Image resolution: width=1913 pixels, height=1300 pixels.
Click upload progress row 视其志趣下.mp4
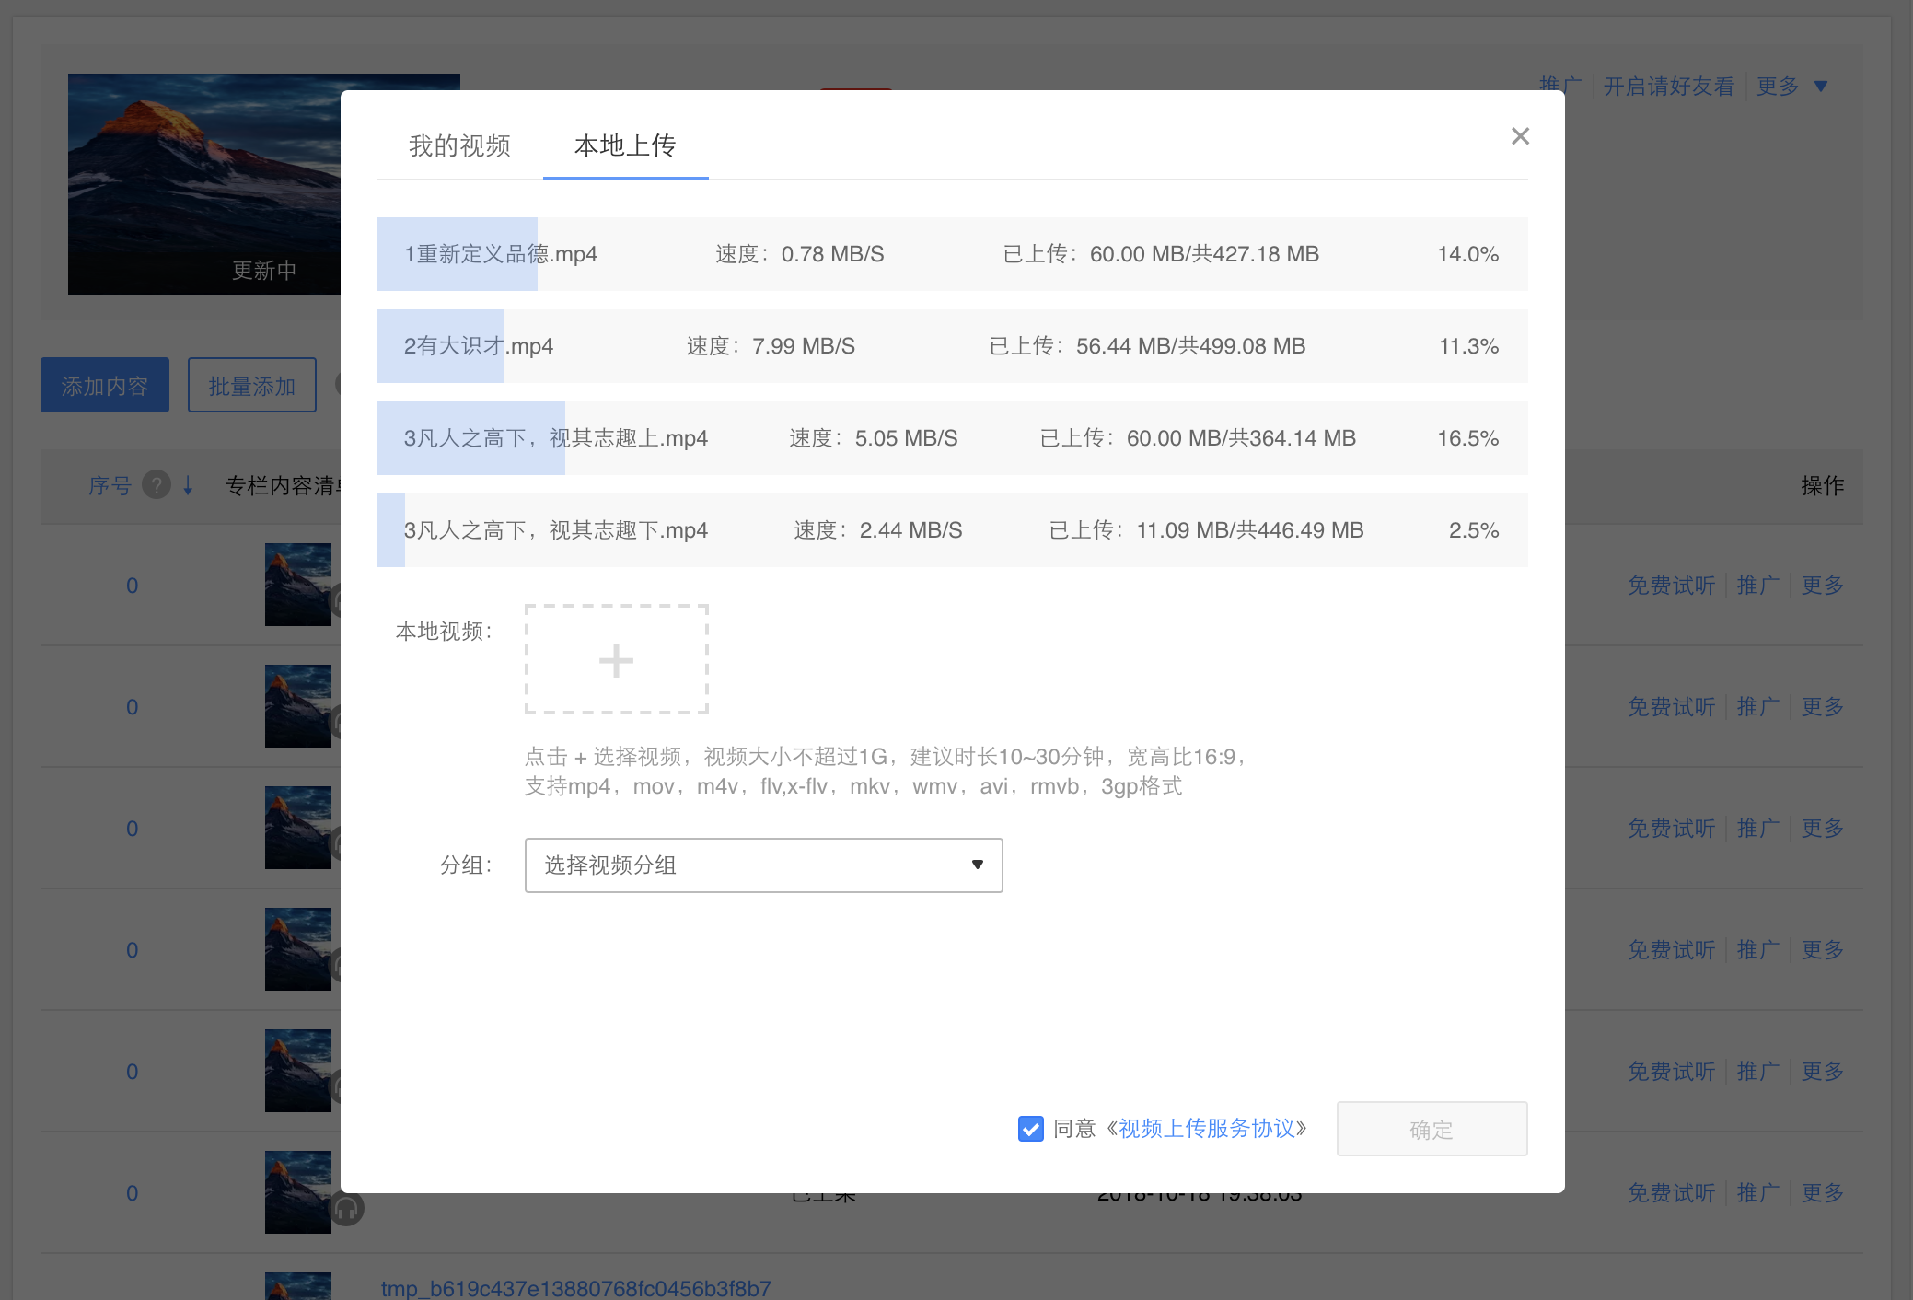point(952,530)
